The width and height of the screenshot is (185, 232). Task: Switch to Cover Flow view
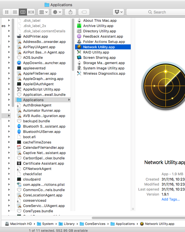(x=31, y=12)
